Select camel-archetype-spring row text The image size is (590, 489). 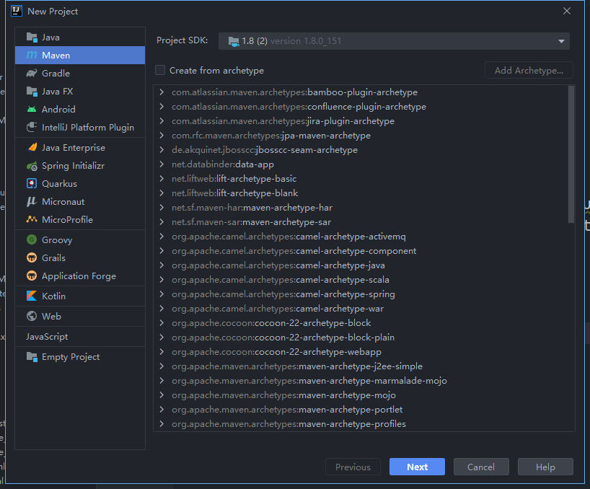[283, 294]
